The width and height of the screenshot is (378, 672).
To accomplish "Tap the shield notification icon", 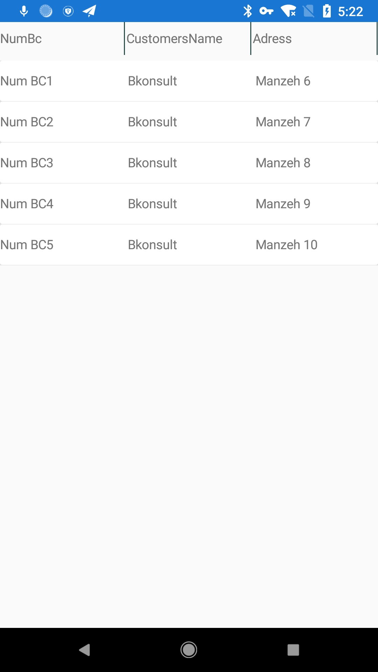I will click(68, 11).
